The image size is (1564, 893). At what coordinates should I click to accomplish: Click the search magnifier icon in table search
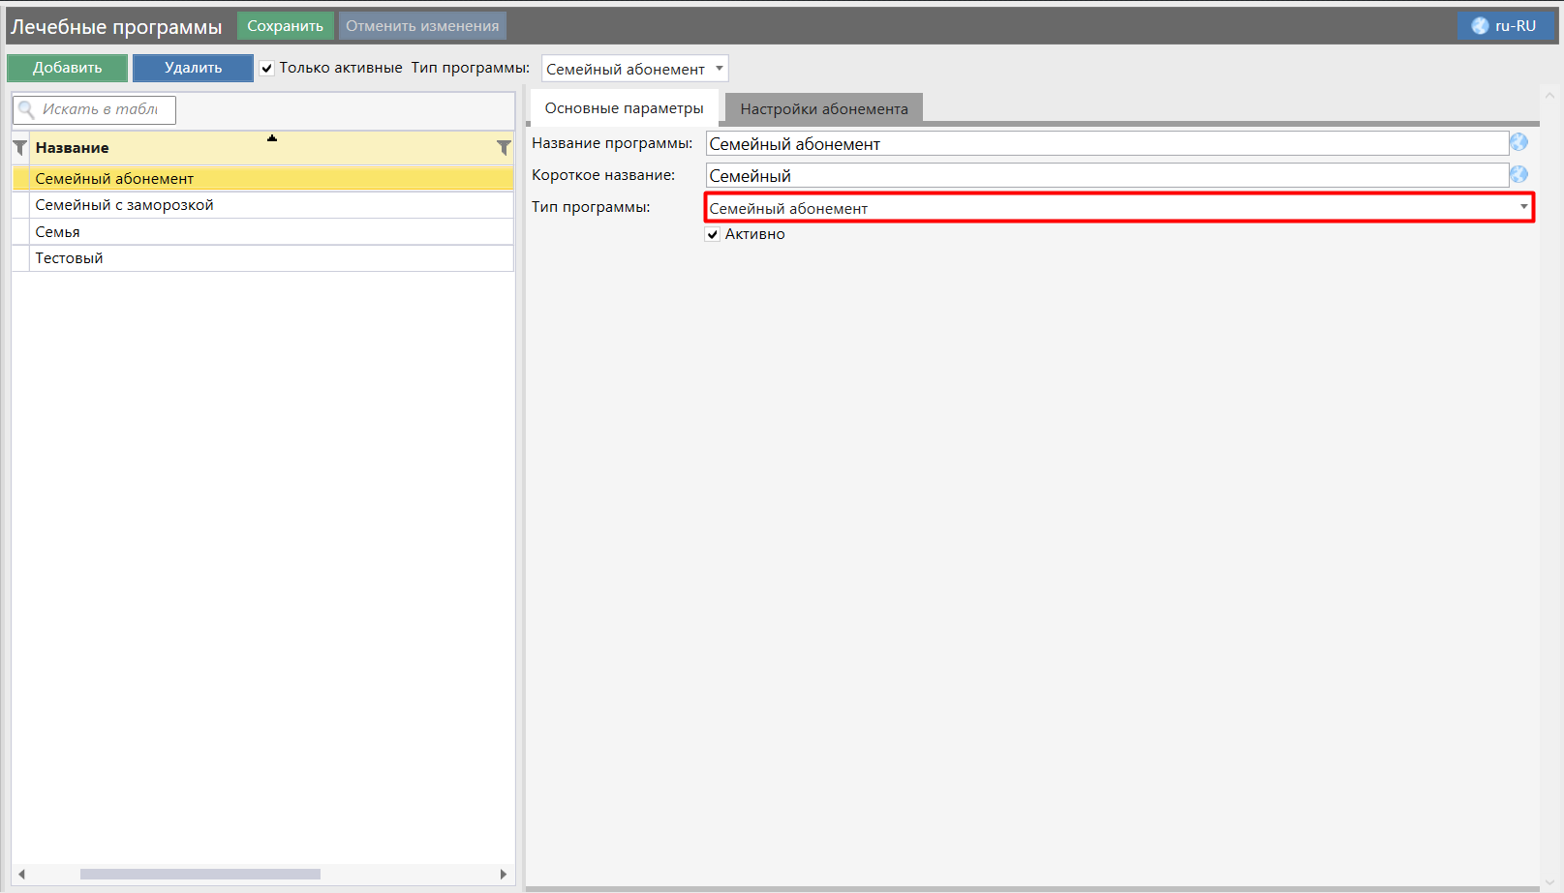[26, 110]
